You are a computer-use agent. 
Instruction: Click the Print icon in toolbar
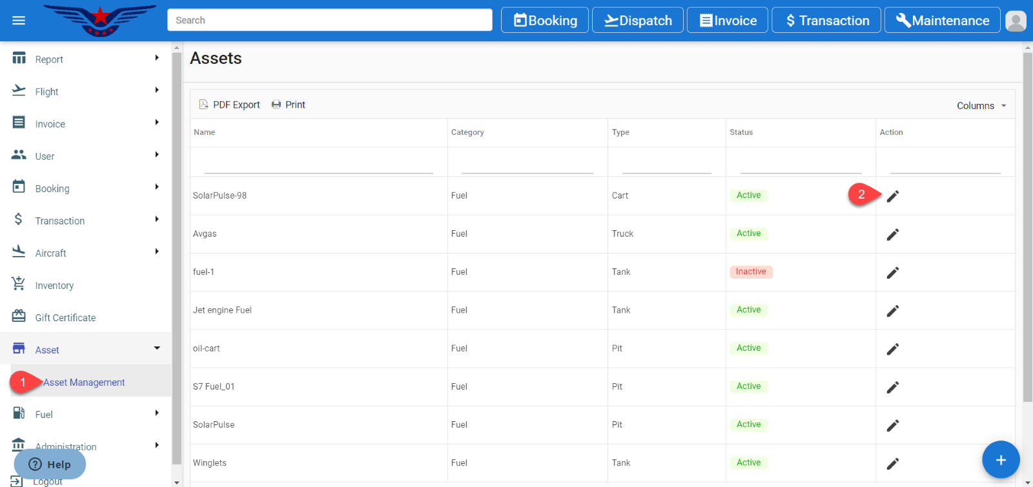288,104
